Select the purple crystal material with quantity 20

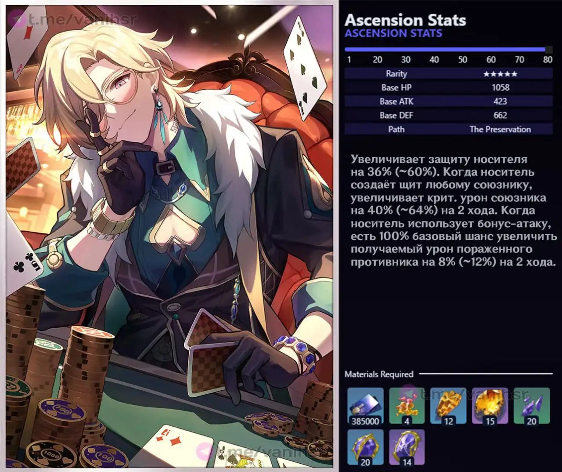[532, 406]
